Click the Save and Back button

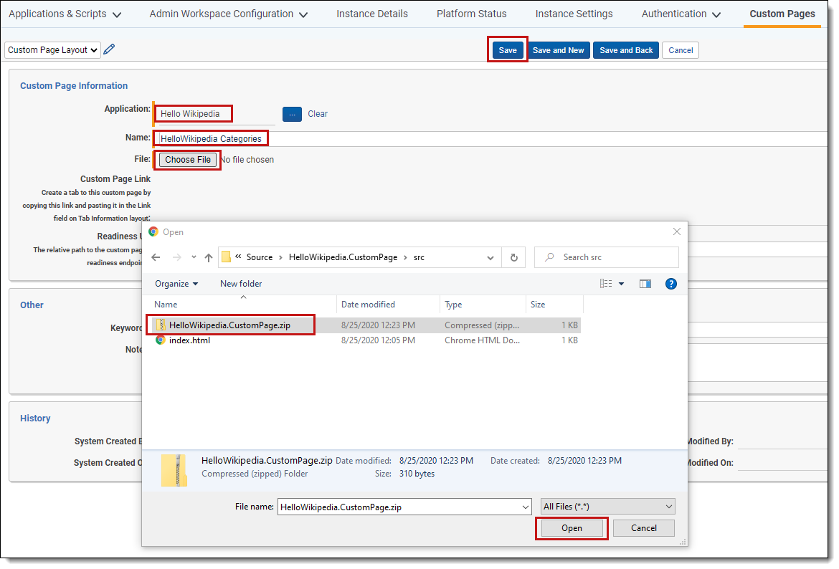[x=626, y=50]
